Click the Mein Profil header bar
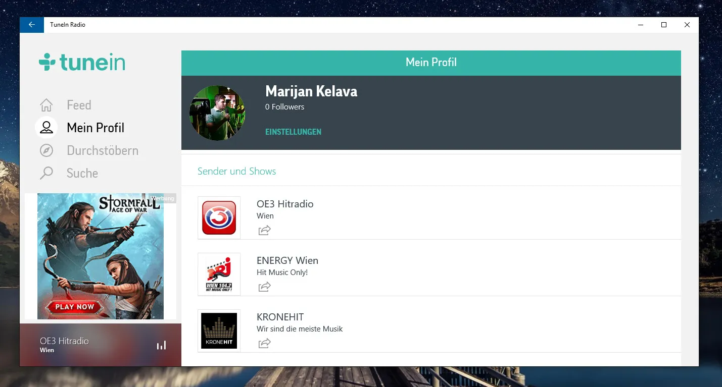Screen dimensions: 722x387 [x=431, y=63]
